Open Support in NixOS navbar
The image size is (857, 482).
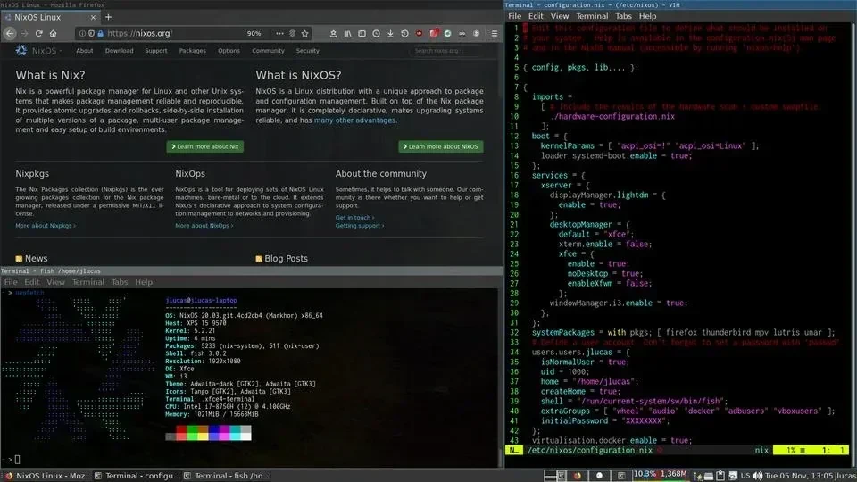coord(156,50)
